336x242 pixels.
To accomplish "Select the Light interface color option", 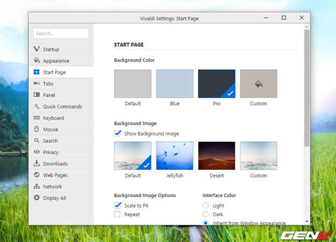I will pos(206,205).
